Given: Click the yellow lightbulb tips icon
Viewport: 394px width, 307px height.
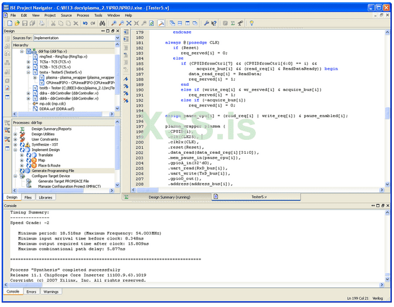Looking at the screenshot, I should [251, 23].
